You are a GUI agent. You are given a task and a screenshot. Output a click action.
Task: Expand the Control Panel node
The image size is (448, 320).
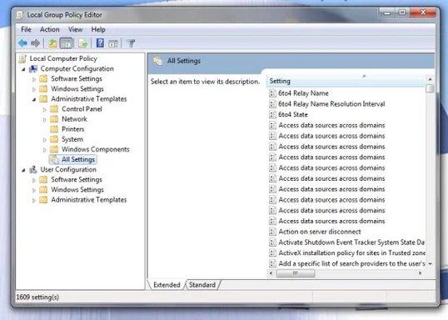pyautogui.click(x=45, y=109)
